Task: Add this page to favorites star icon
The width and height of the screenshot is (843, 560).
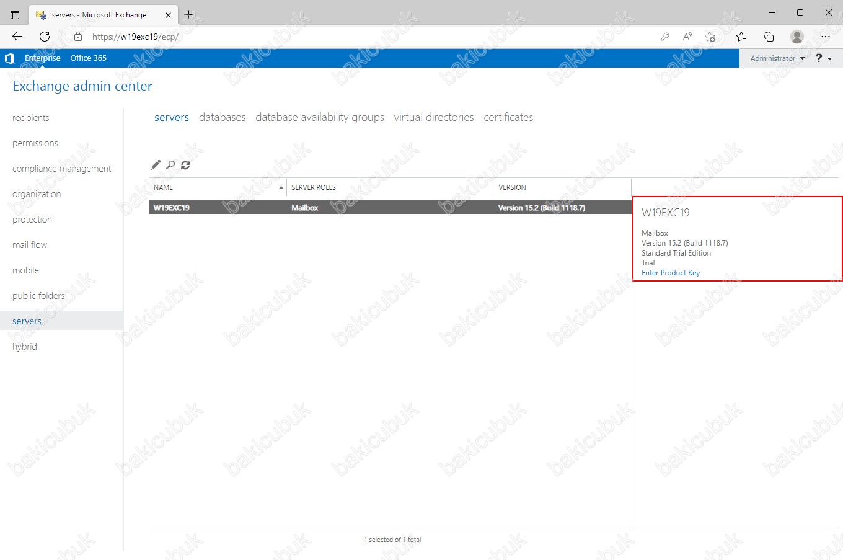Action: (710, 37)
